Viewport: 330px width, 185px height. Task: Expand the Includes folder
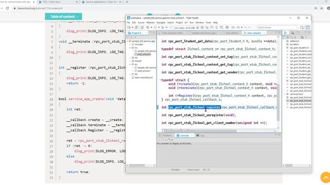click(x=130, y=45)
